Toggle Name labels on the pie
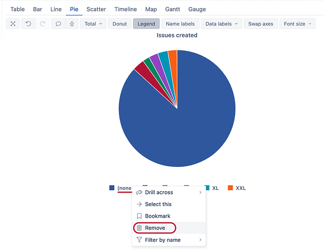 (x=180, y=24)
